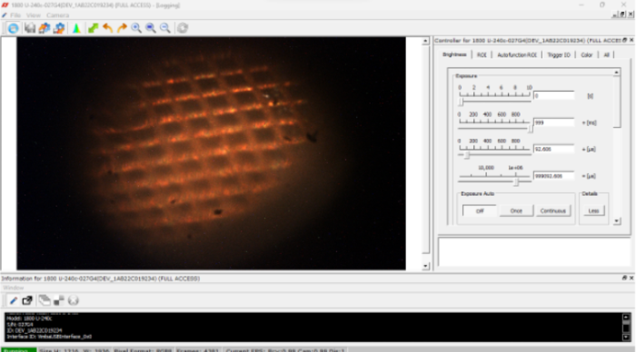
Task: Switch to the ROI tab
Action: click(x=482, y=54)
